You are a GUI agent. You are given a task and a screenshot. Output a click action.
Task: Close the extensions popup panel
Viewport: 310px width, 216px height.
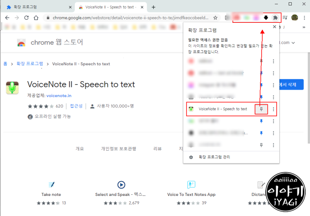(x=274, y=27)
